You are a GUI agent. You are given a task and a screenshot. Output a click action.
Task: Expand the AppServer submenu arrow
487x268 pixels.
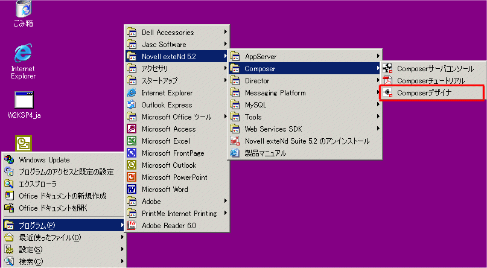pos(378,56)
